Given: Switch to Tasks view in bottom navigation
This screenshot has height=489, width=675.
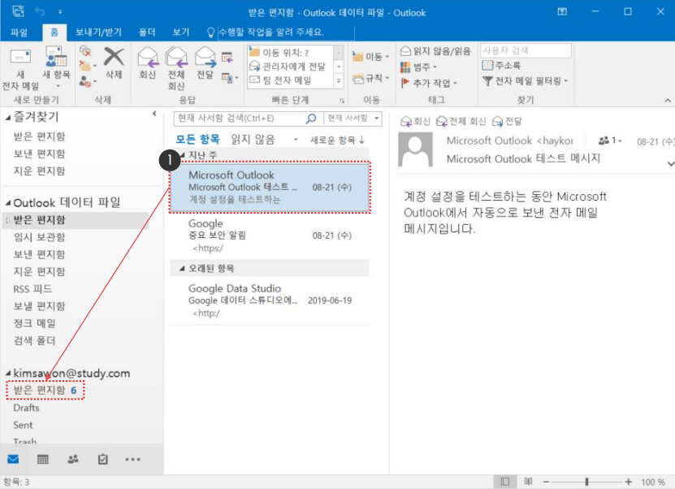Looking at the screenshot, I should point(102,459).
